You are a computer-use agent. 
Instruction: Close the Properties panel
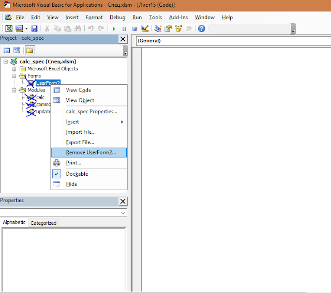coord(123,201)
